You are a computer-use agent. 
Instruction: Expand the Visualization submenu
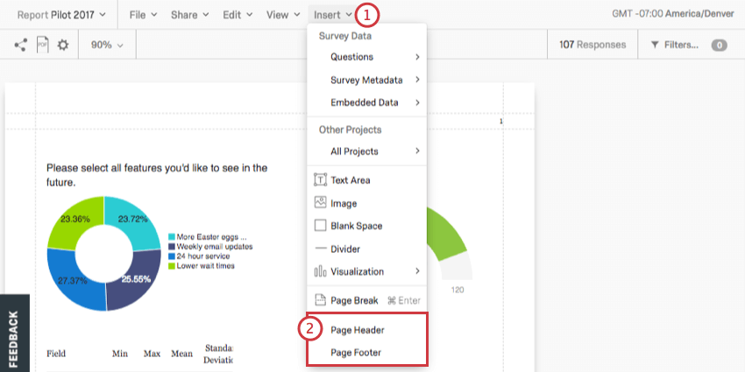366,271
